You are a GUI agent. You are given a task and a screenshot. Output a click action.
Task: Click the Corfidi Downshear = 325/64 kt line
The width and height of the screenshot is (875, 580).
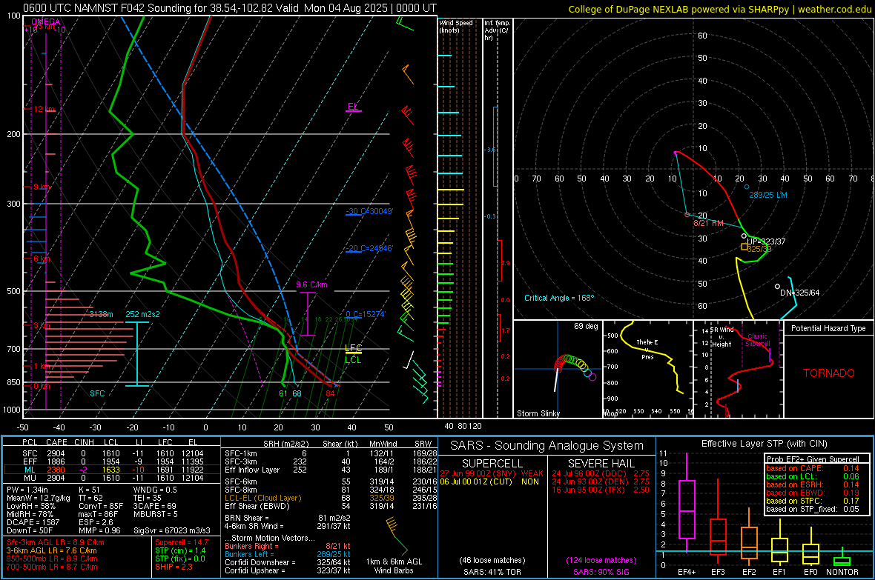tap(288, 562)
